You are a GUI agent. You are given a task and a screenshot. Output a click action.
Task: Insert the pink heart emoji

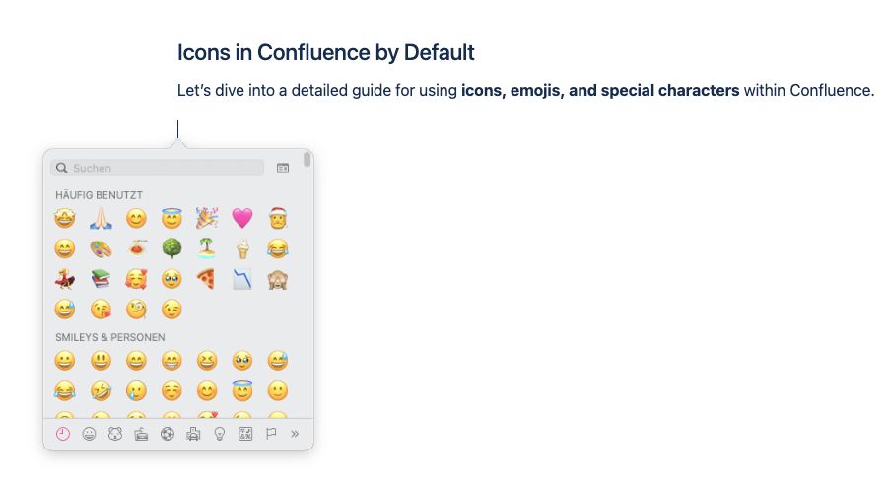tap(242, 218)
